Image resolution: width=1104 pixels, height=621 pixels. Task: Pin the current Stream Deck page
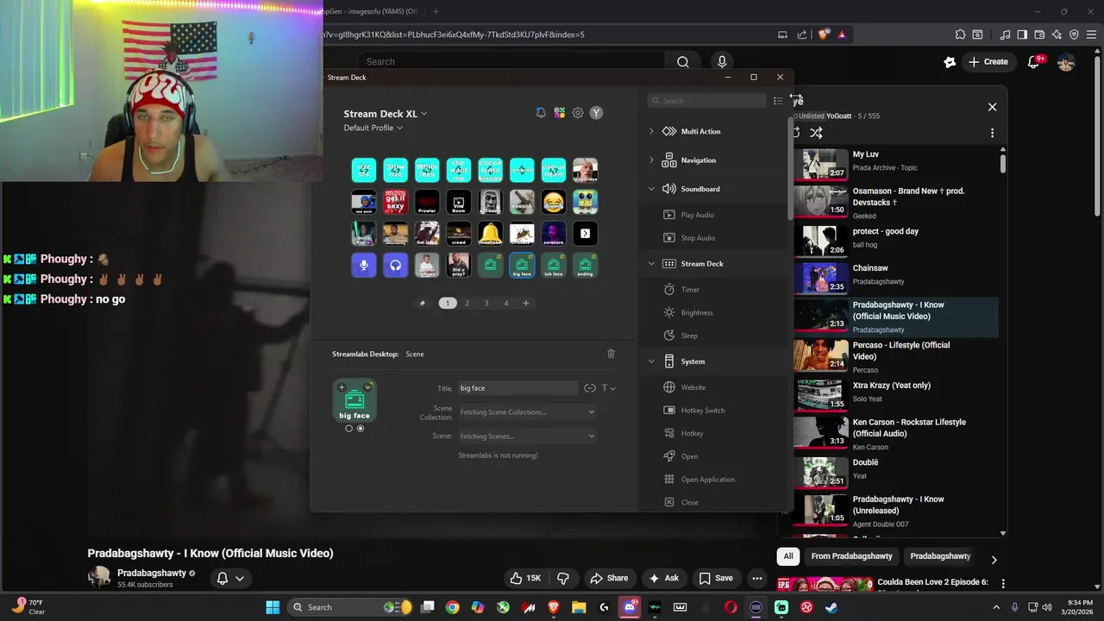click(x=422, y=303)
